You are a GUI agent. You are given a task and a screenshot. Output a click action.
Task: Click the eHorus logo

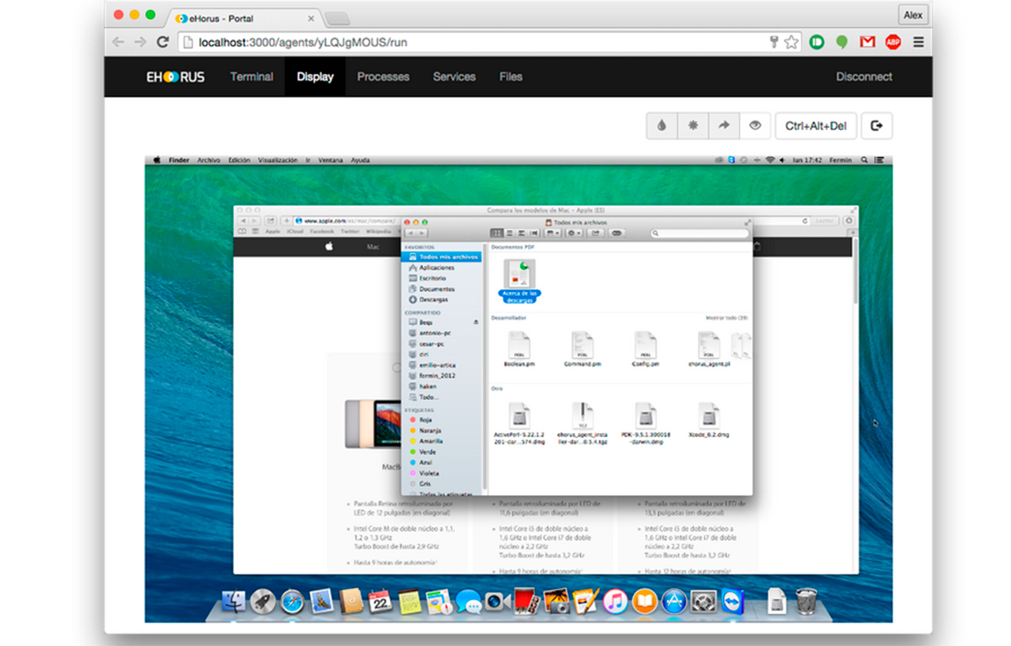pyautogui.click(x=175, y=77)
